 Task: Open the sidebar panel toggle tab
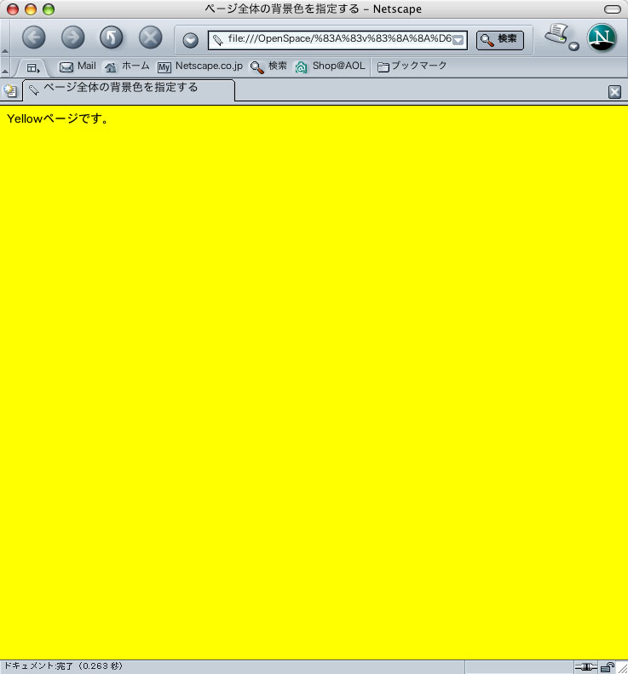33,67
